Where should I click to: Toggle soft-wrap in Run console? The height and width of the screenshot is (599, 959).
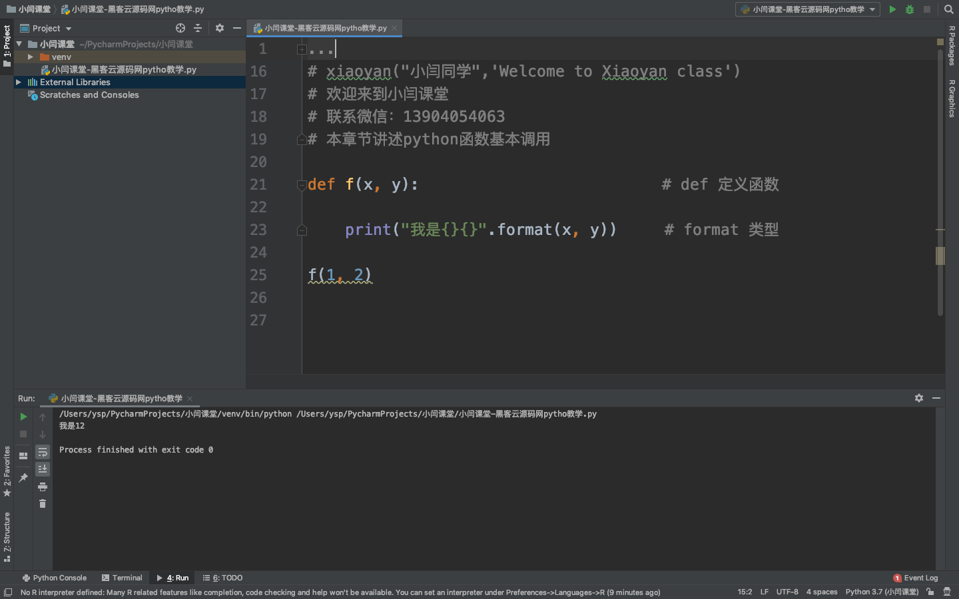[43, 452]
